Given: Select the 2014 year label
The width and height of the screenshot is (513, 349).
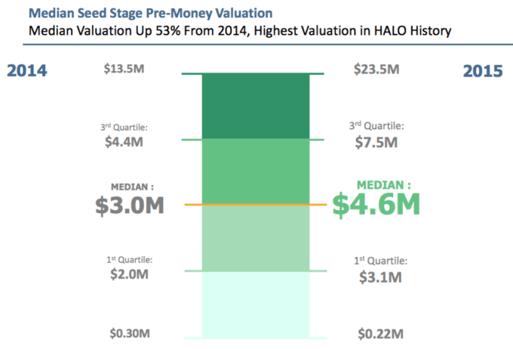Looking at the screenshot, I should [x=27, y=71].
